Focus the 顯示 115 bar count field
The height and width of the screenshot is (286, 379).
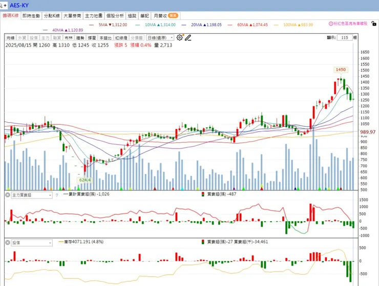[x=345, y=38]
